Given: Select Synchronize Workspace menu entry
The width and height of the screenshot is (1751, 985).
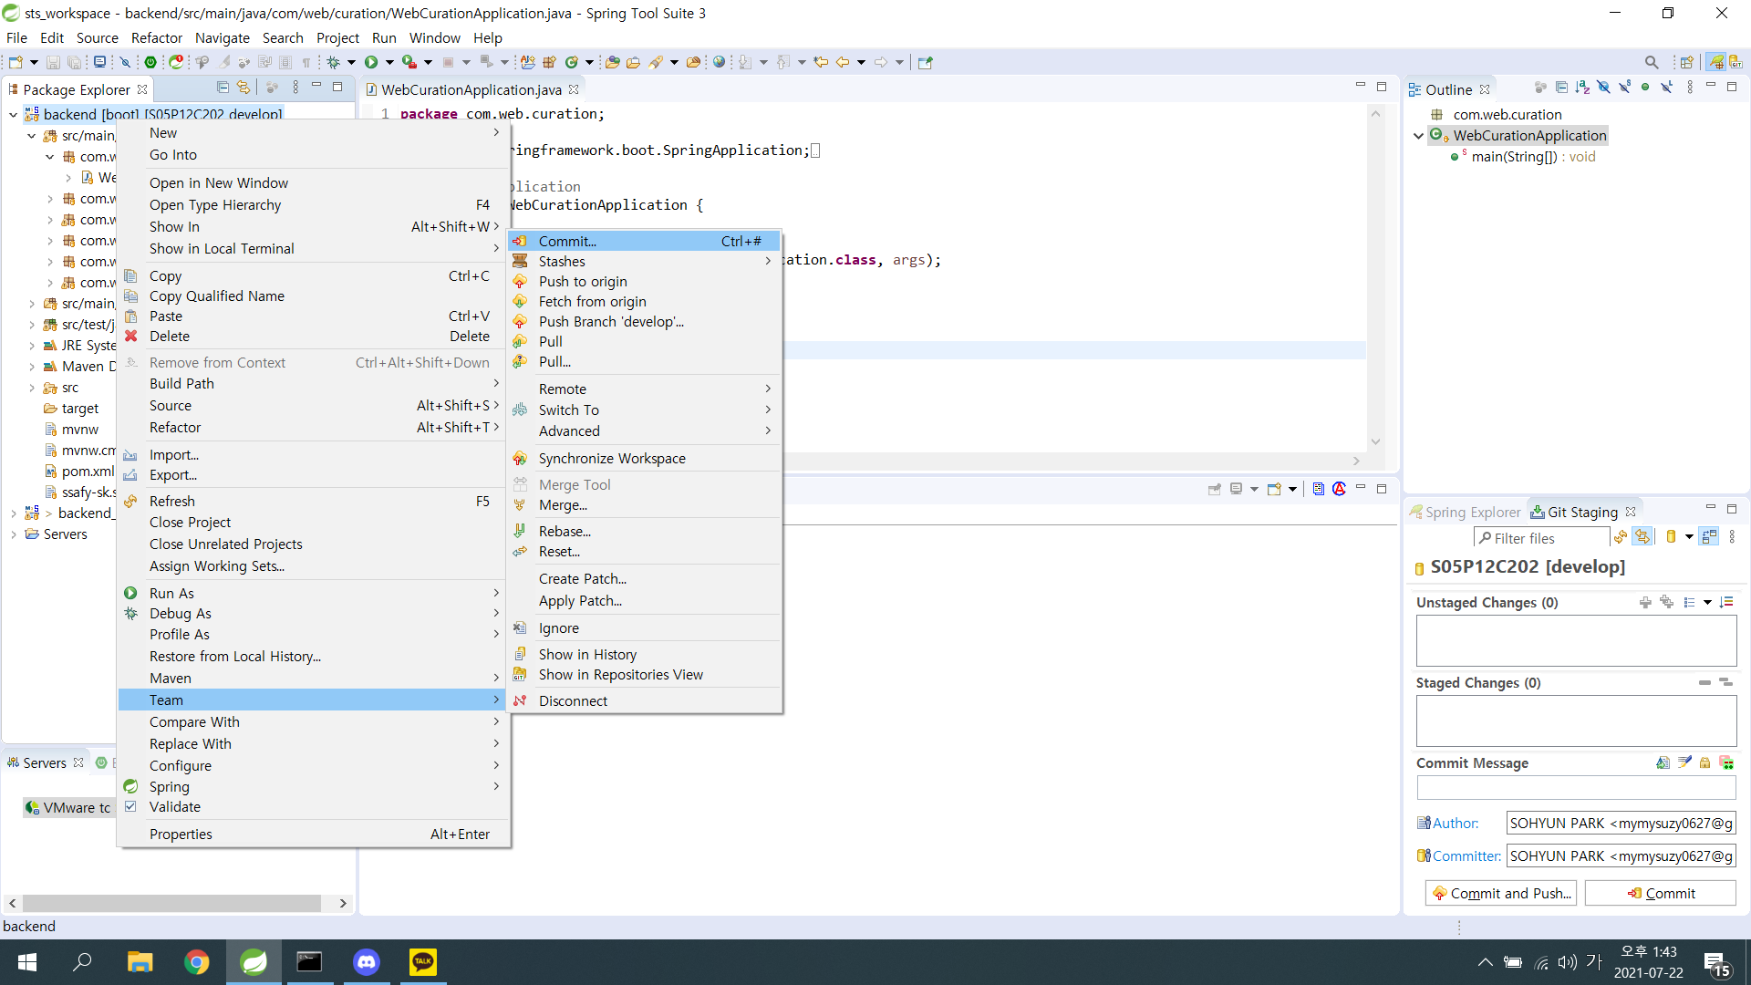Looking at the screenshot, I should [x=612, y=458].
